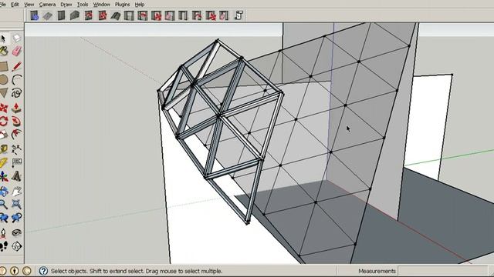Choose the Move tool with red arrows
The width and height of the screenshot is (494, 277).
click(x=3, y=108)
